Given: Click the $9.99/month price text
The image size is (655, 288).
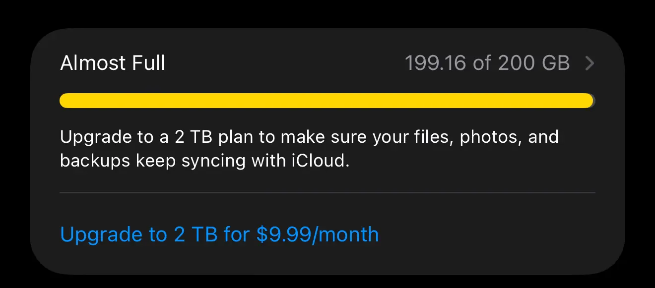Looking at the screenshot, I should click(x=318, y=234).
